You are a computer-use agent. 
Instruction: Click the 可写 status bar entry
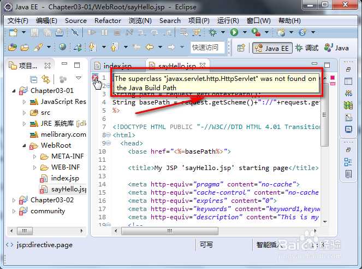click(206, 245)
